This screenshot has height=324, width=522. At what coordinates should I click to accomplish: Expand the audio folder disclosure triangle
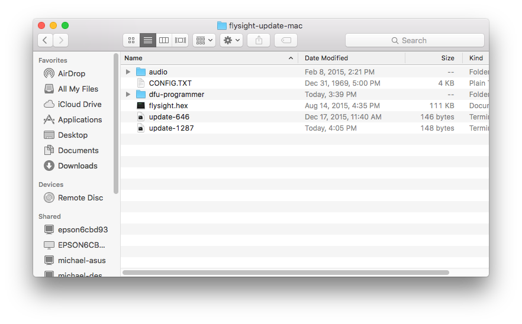[128, 72]
